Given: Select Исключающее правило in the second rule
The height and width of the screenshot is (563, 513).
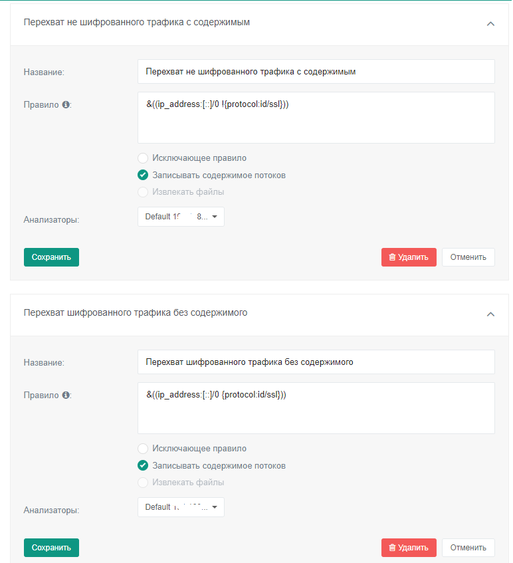Looking at the screenshot, I should point(143,449).
